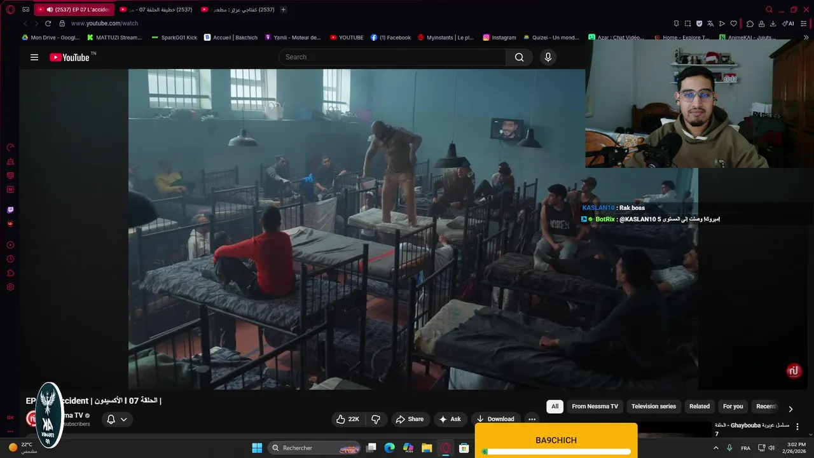The height and width of the screenshot is (458, 814).
Task: Open the Opera GX main menu logo
Action: click(x=10, y=10)
